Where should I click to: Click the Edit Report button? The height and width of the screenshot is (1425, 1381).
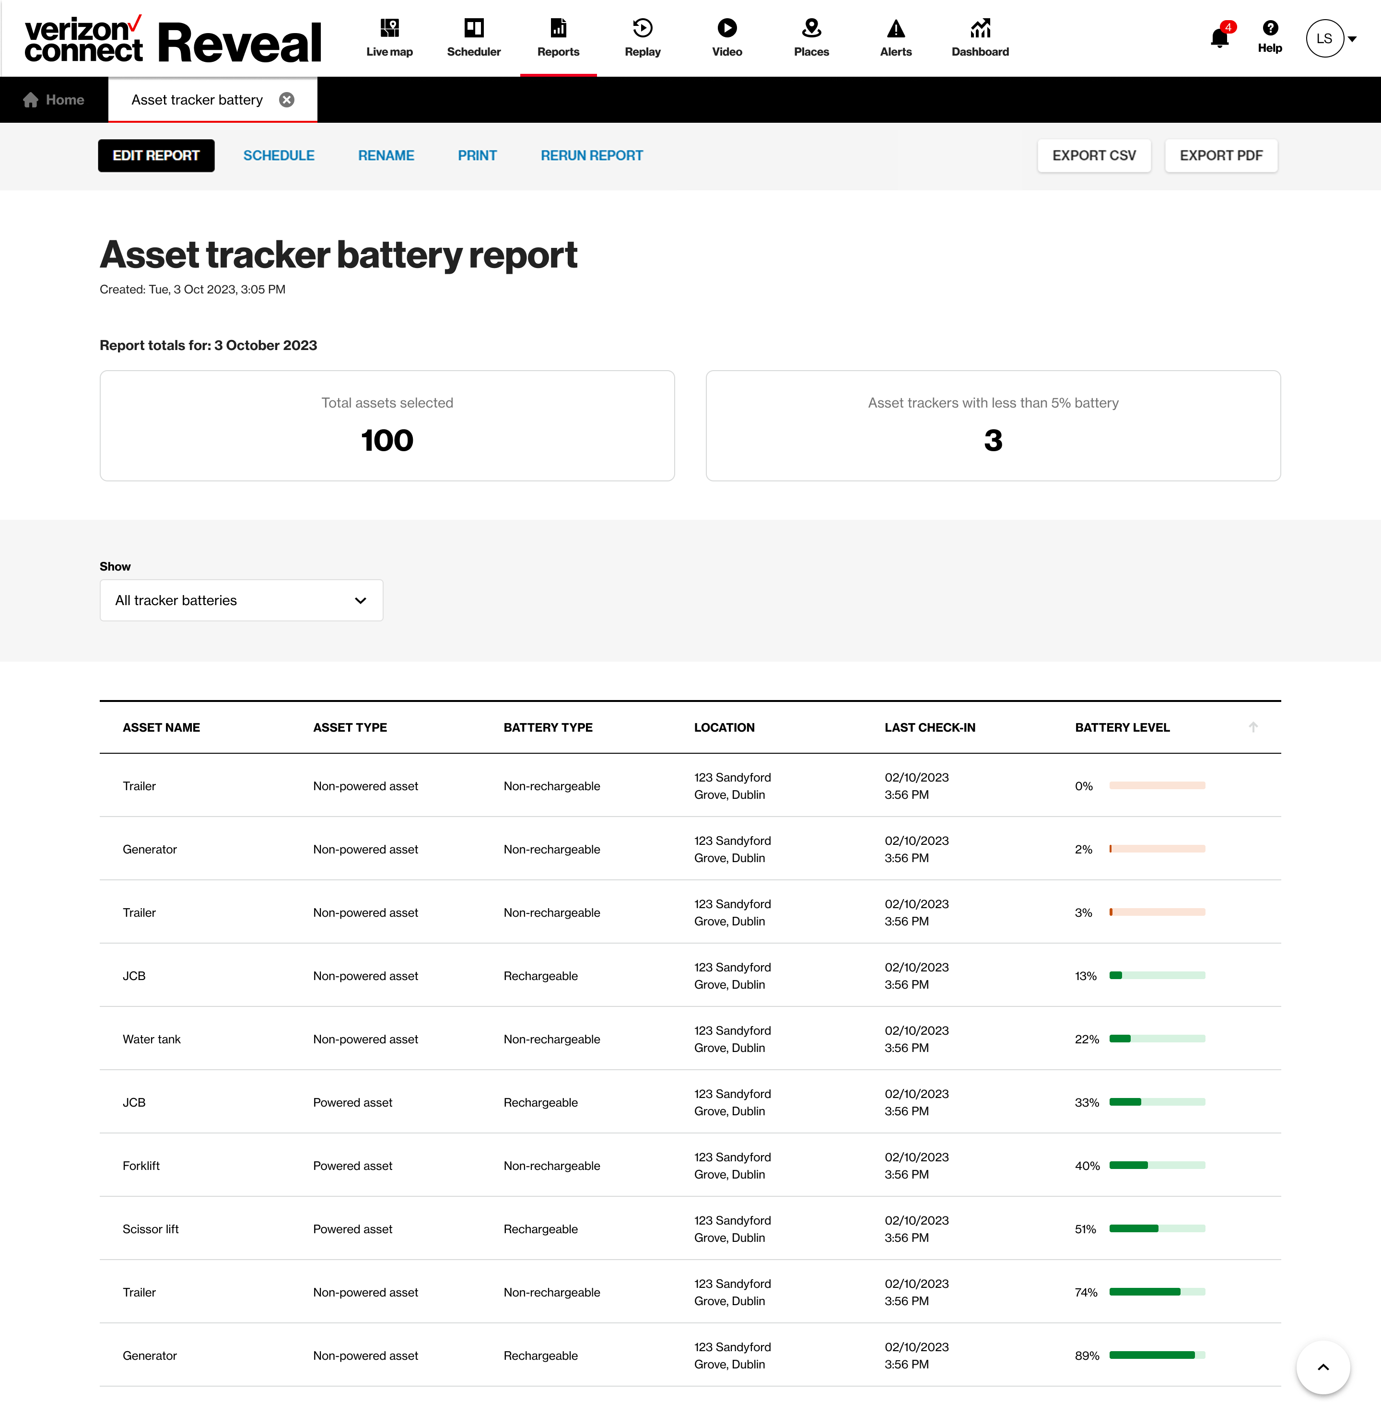click(156, 155)
